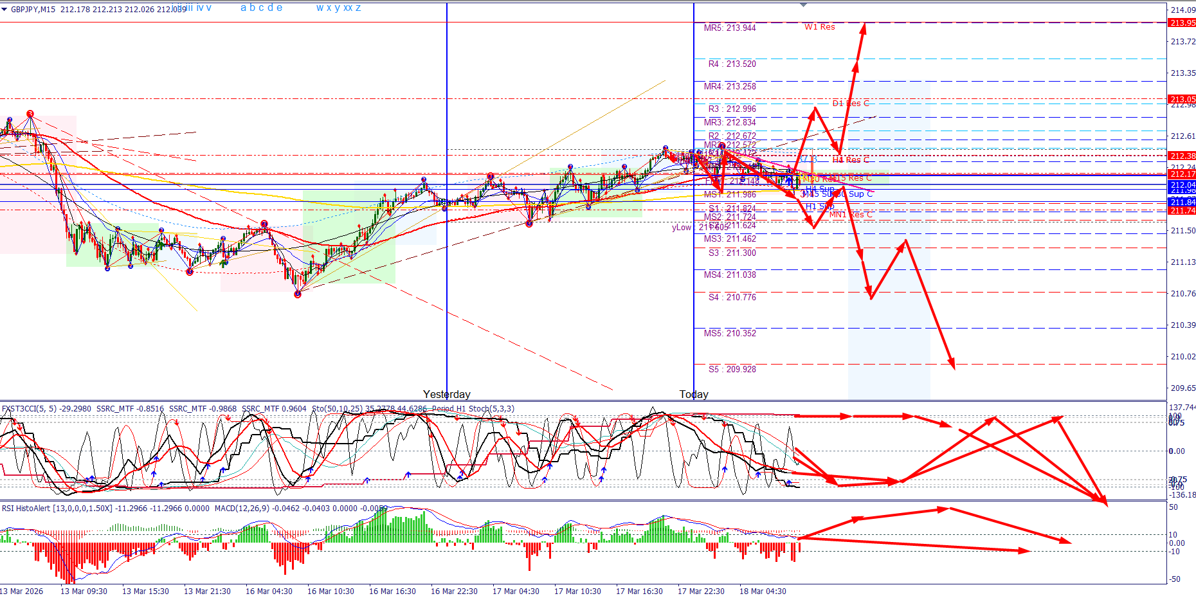This screenshot has height=596, width=1196.
Task: Click the R3 : 212.996 pivot label
Action: [732, 109]
